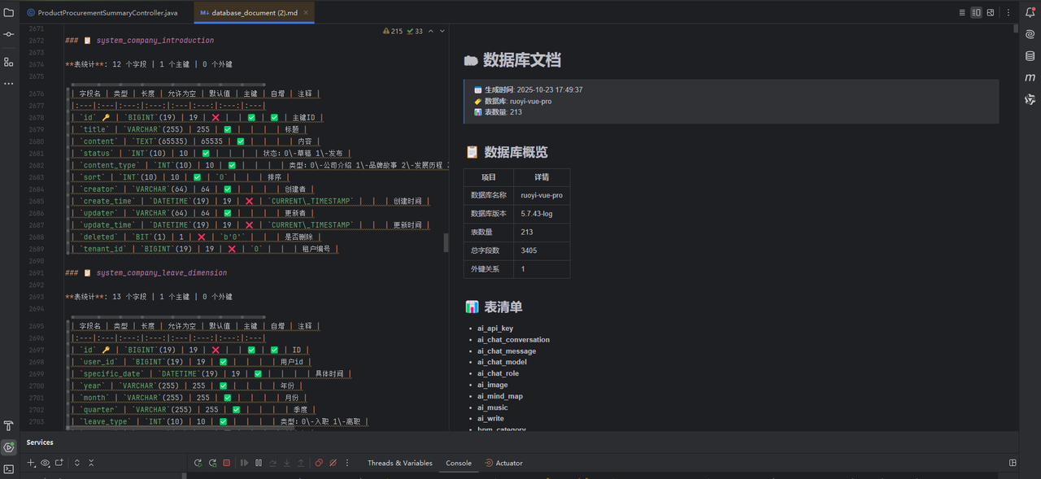Screen dimensions: 1041x479
Task: Toggle mute breakpoints in debugger toolbar
Action: click(333, 463)
